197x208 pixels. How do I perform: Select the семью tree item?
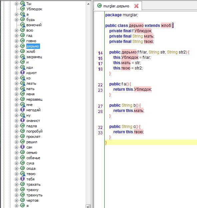click(x=32, y=153)
